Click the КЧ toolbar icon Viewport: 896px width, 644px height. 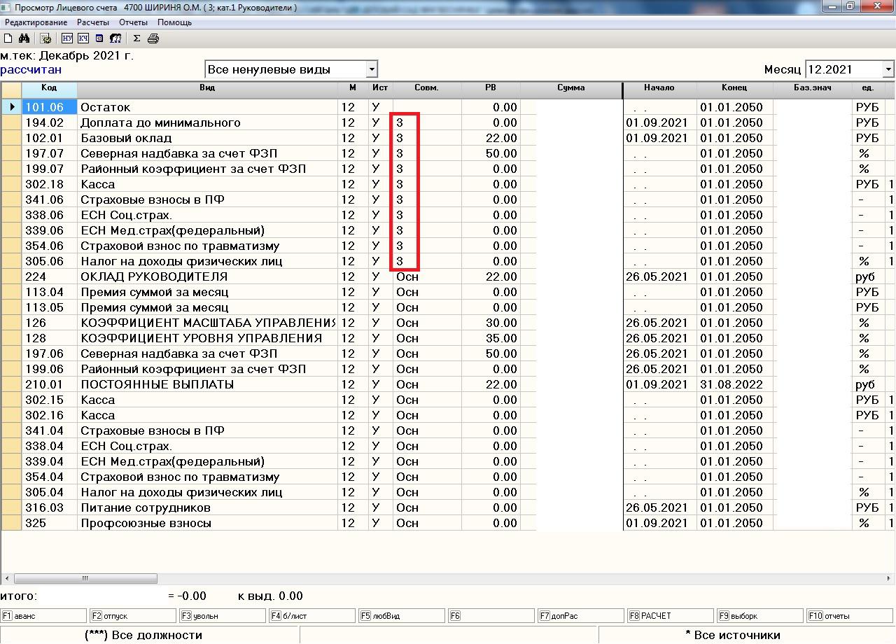[83, 38]
